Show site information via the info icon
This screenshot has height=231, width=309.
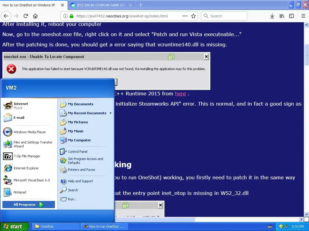click(x=65, y=16)
